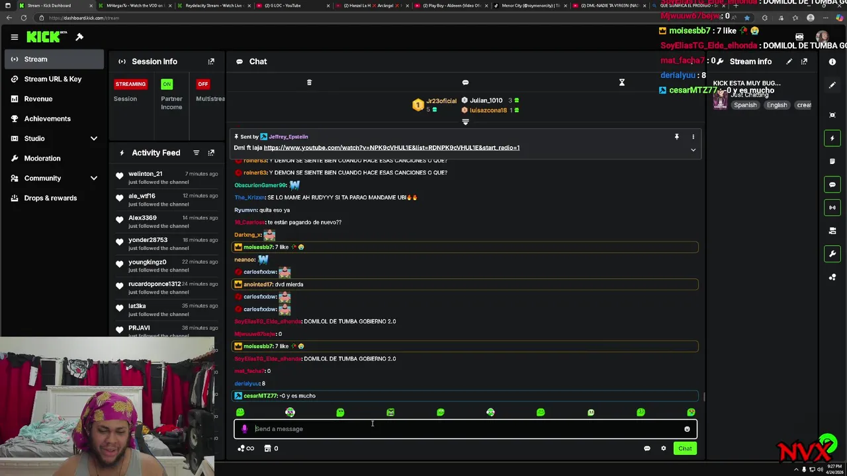
Task: Click Jeffrey_Epsteiin username in pinned message
Action: click(x=288, y=137)
